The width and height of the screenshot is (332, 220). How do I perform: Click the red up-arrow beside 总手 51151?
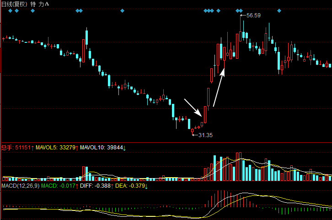point(32,148)
